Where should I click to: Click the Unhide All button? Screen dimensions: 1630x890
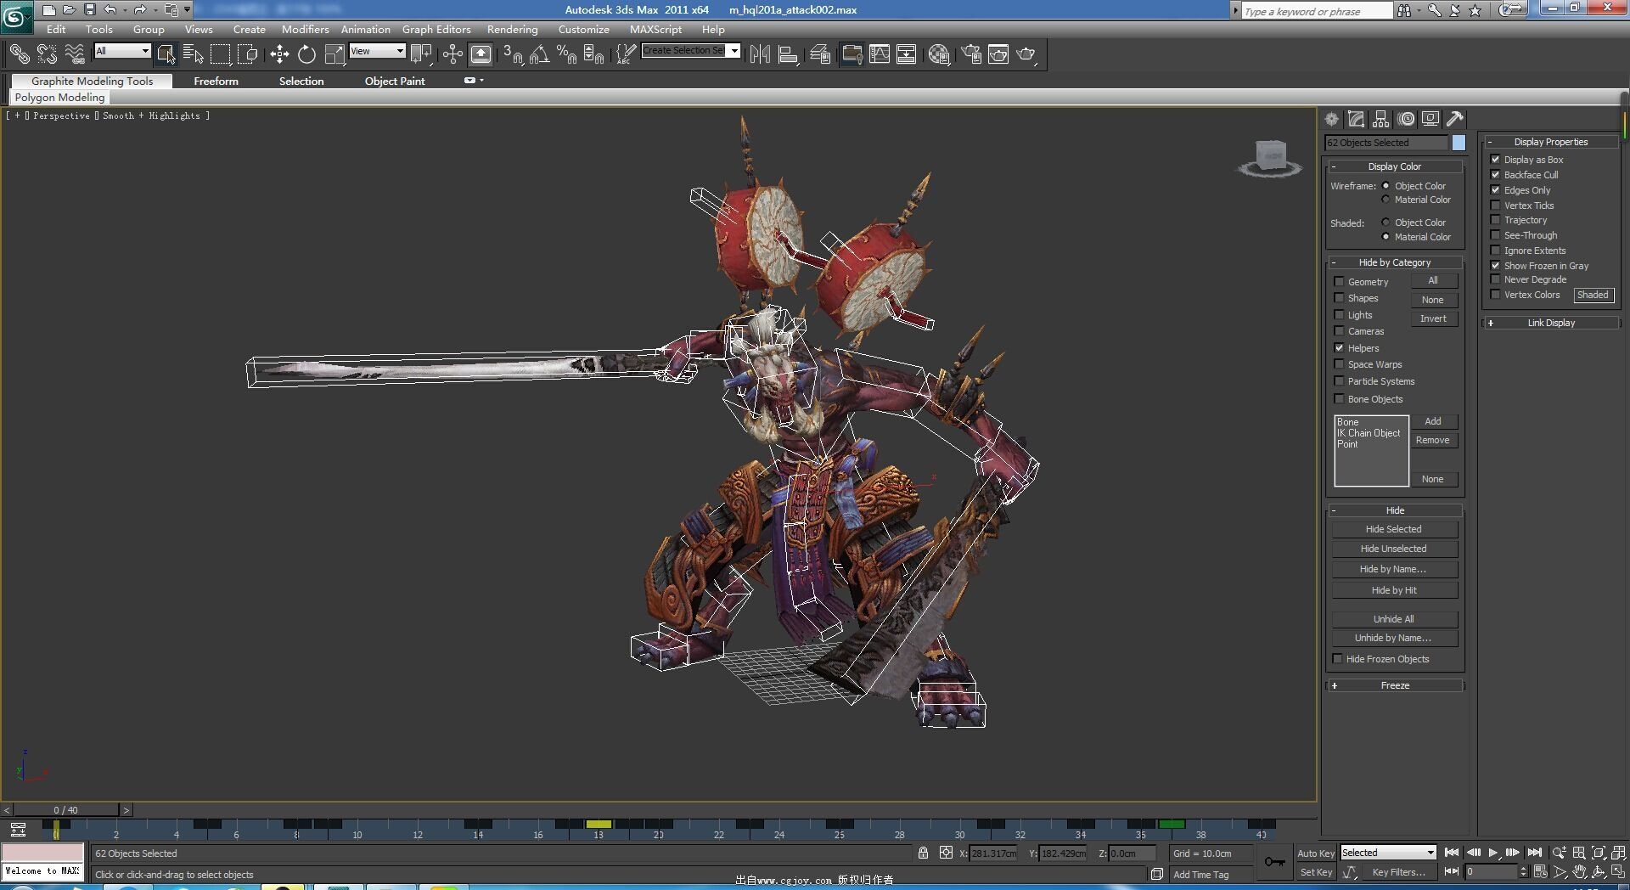coord(1394,619)
